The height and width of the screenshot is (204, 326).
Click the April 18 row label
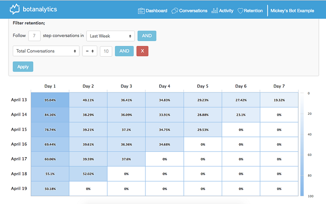click(19, 174)
